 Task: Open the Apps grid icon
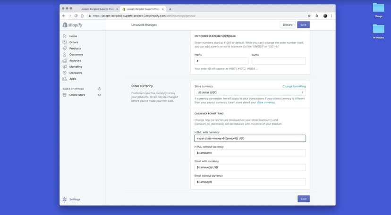65,79
